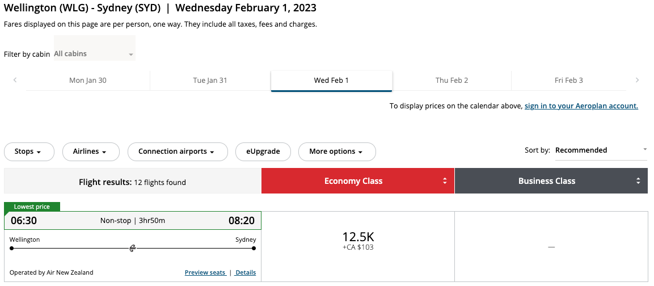Image resolution: width=654 pixels, height=286 pixels.
Task: Expand the Stops filter
Action: click(28, 152)
